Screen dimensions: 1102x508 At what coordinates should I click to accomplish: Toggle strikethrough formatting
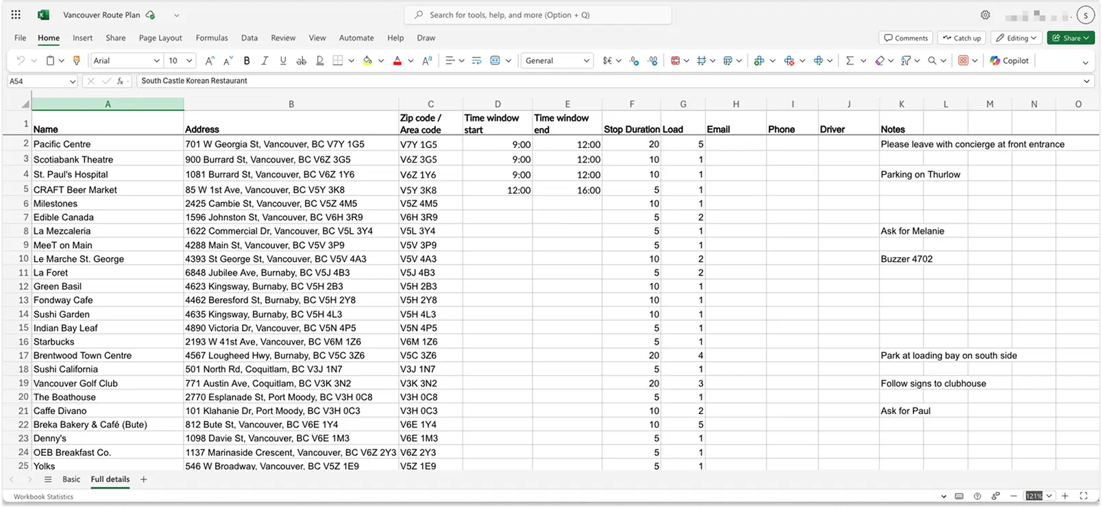[301, 60]
